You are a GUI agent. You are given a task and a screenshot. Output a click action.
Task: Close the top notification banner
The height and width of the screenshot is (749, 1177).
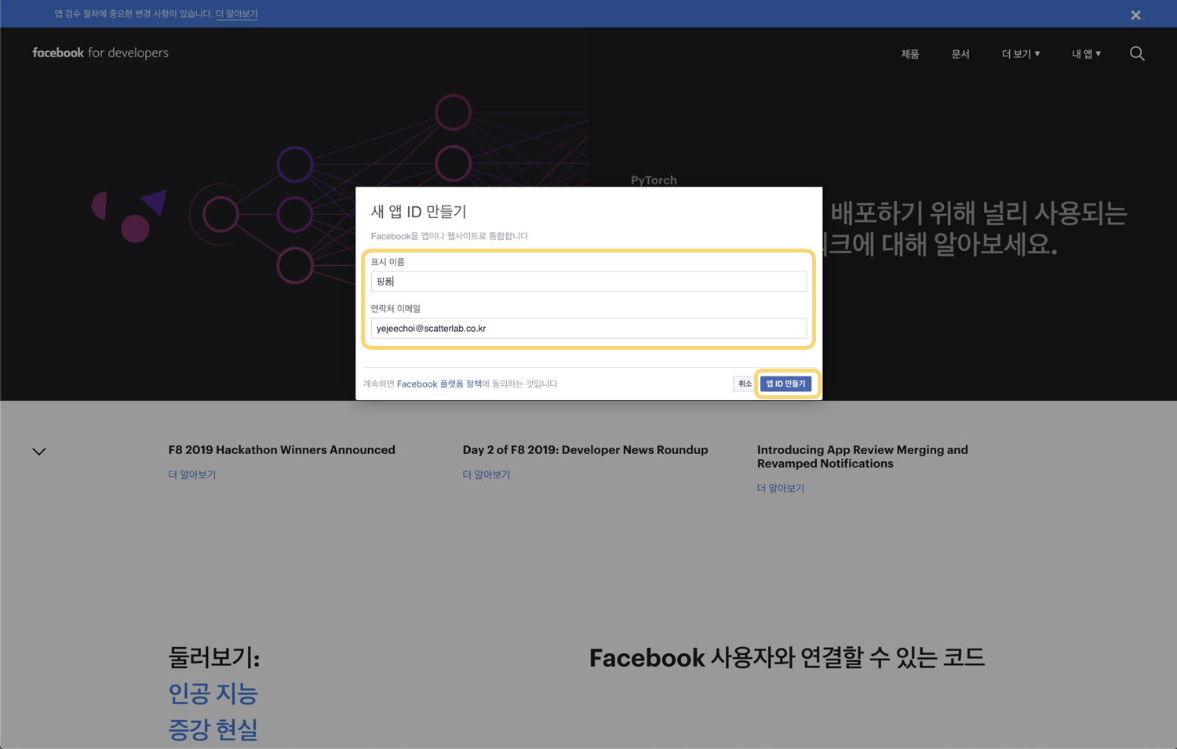tap(1135, 15)
